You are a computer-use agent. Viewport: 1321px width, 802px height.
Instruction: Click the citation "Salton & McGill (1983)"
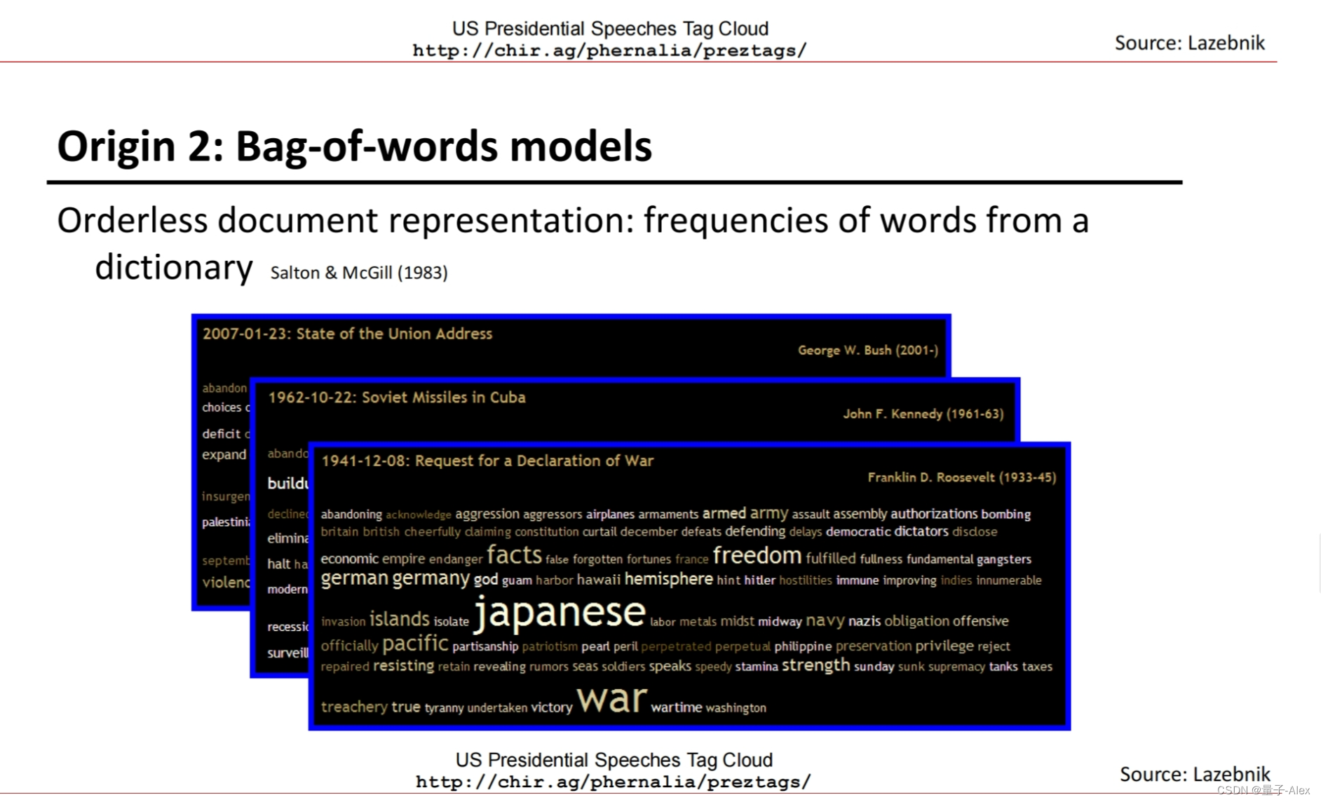click(x=359, y=273)
